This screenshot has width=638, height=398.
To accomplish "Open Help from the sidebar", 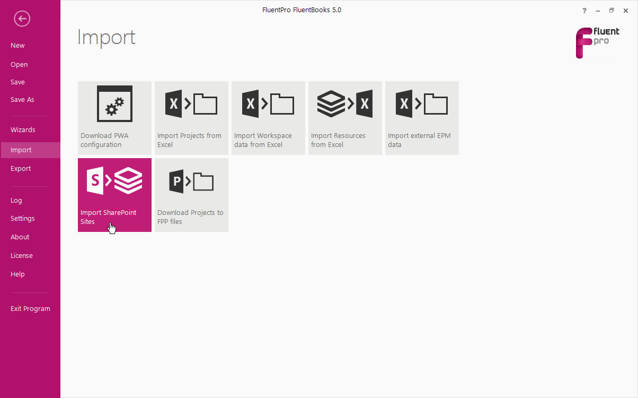I will (17, 274).
